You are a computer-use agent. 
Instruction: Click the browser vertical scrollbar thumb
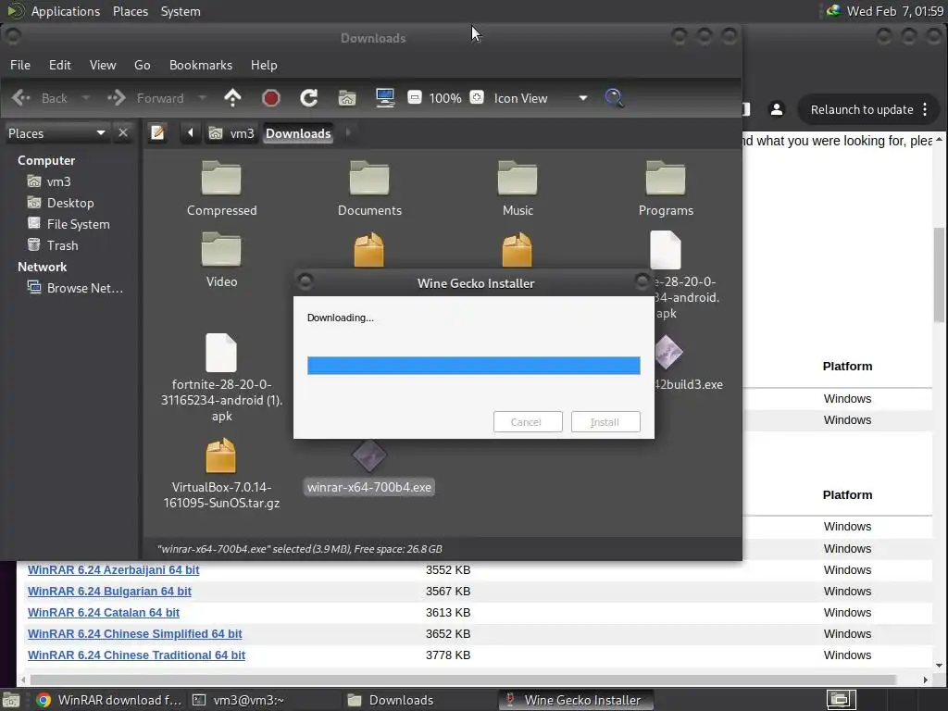click(939, 275)
